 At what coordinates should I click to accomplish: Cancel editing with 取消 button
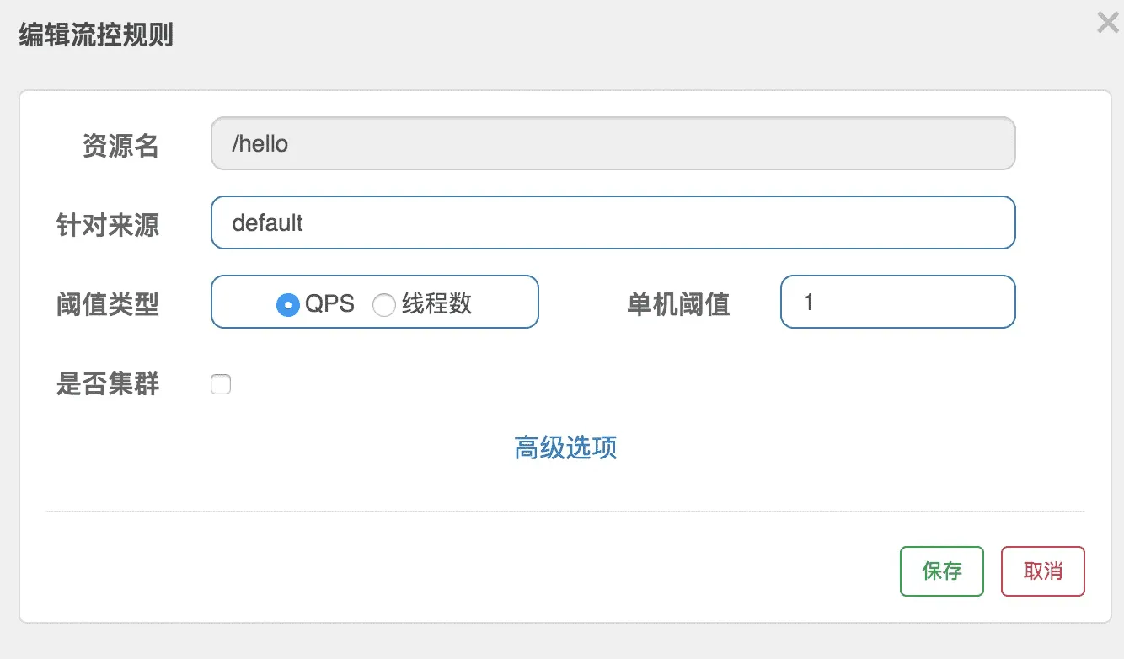tap(1042, 571)
